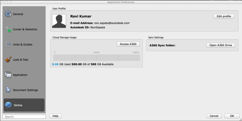The width and height of the screenshot is (242, 121).
Task: Click the Application windows icon
Action: pyautogui.click(x=8, y=74)
